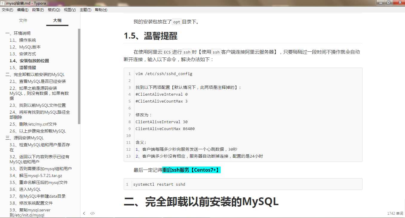Jump to outline entry 1.5、温馨提醒
The width and height of the screenshot is (405, 218).
tap(23, 67)
